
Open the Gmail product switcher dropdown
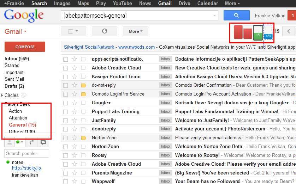(x=16, y=31)
